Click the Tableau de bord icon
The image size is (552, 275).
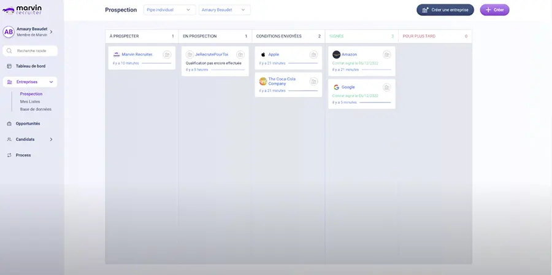pos(9,66)
